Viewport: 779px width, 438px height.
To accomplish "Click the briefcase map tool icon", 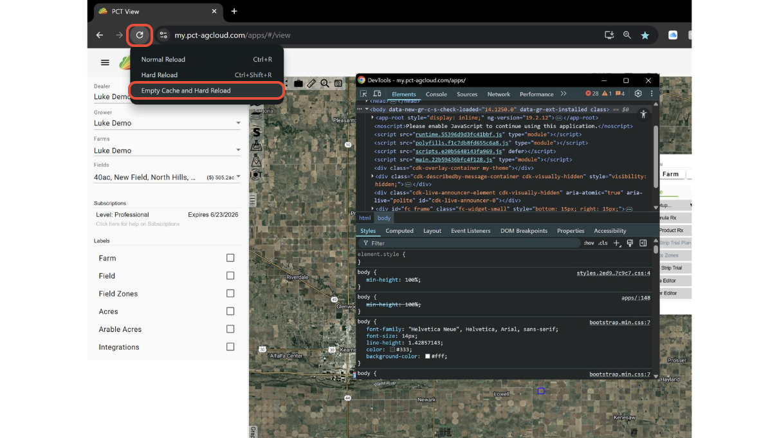I will [298, 83].
